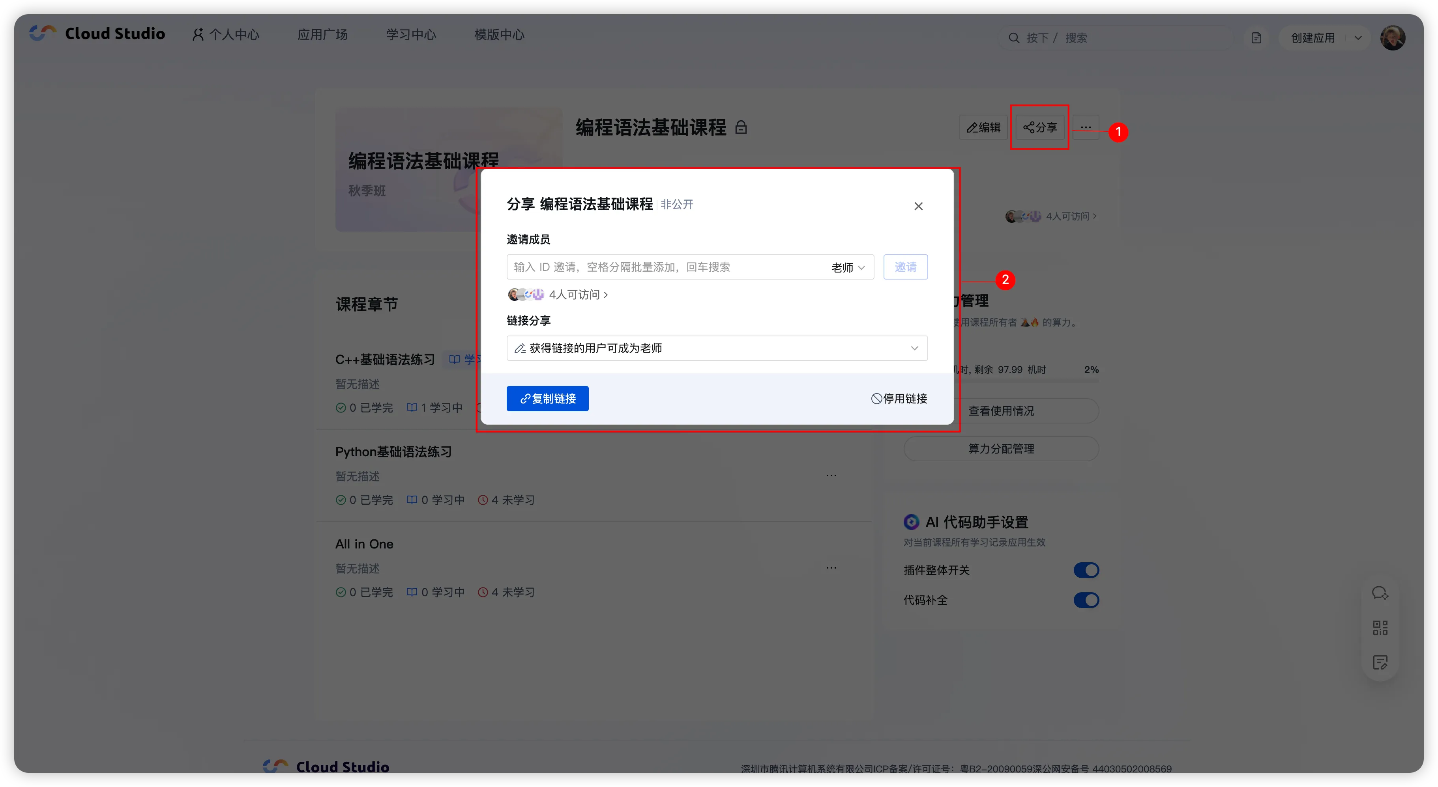Open the 学习中心 menu item
Screen dimensions: 1438x787
point(411,35)
